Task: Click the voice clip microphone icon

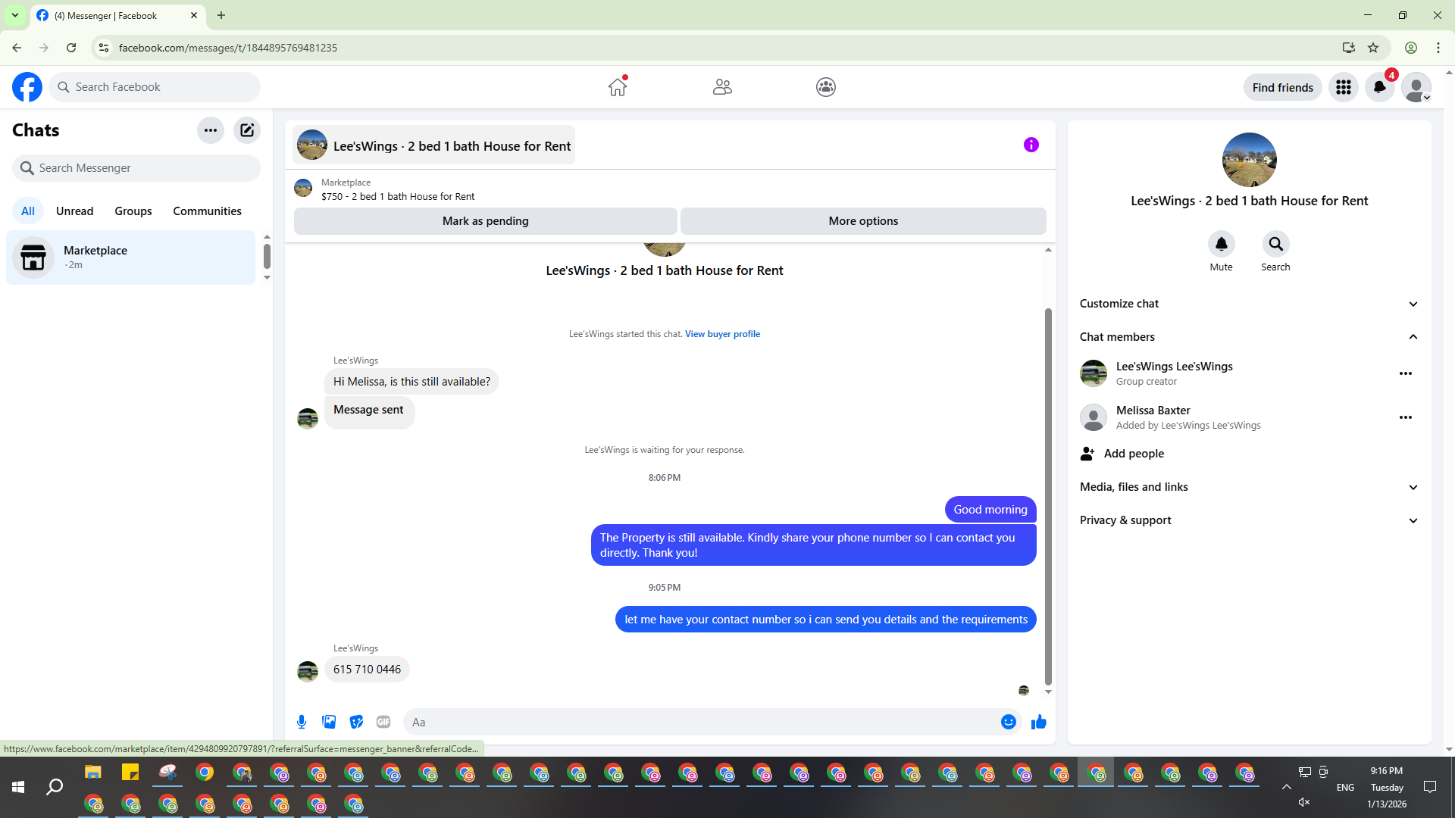Action: point(302,722)
